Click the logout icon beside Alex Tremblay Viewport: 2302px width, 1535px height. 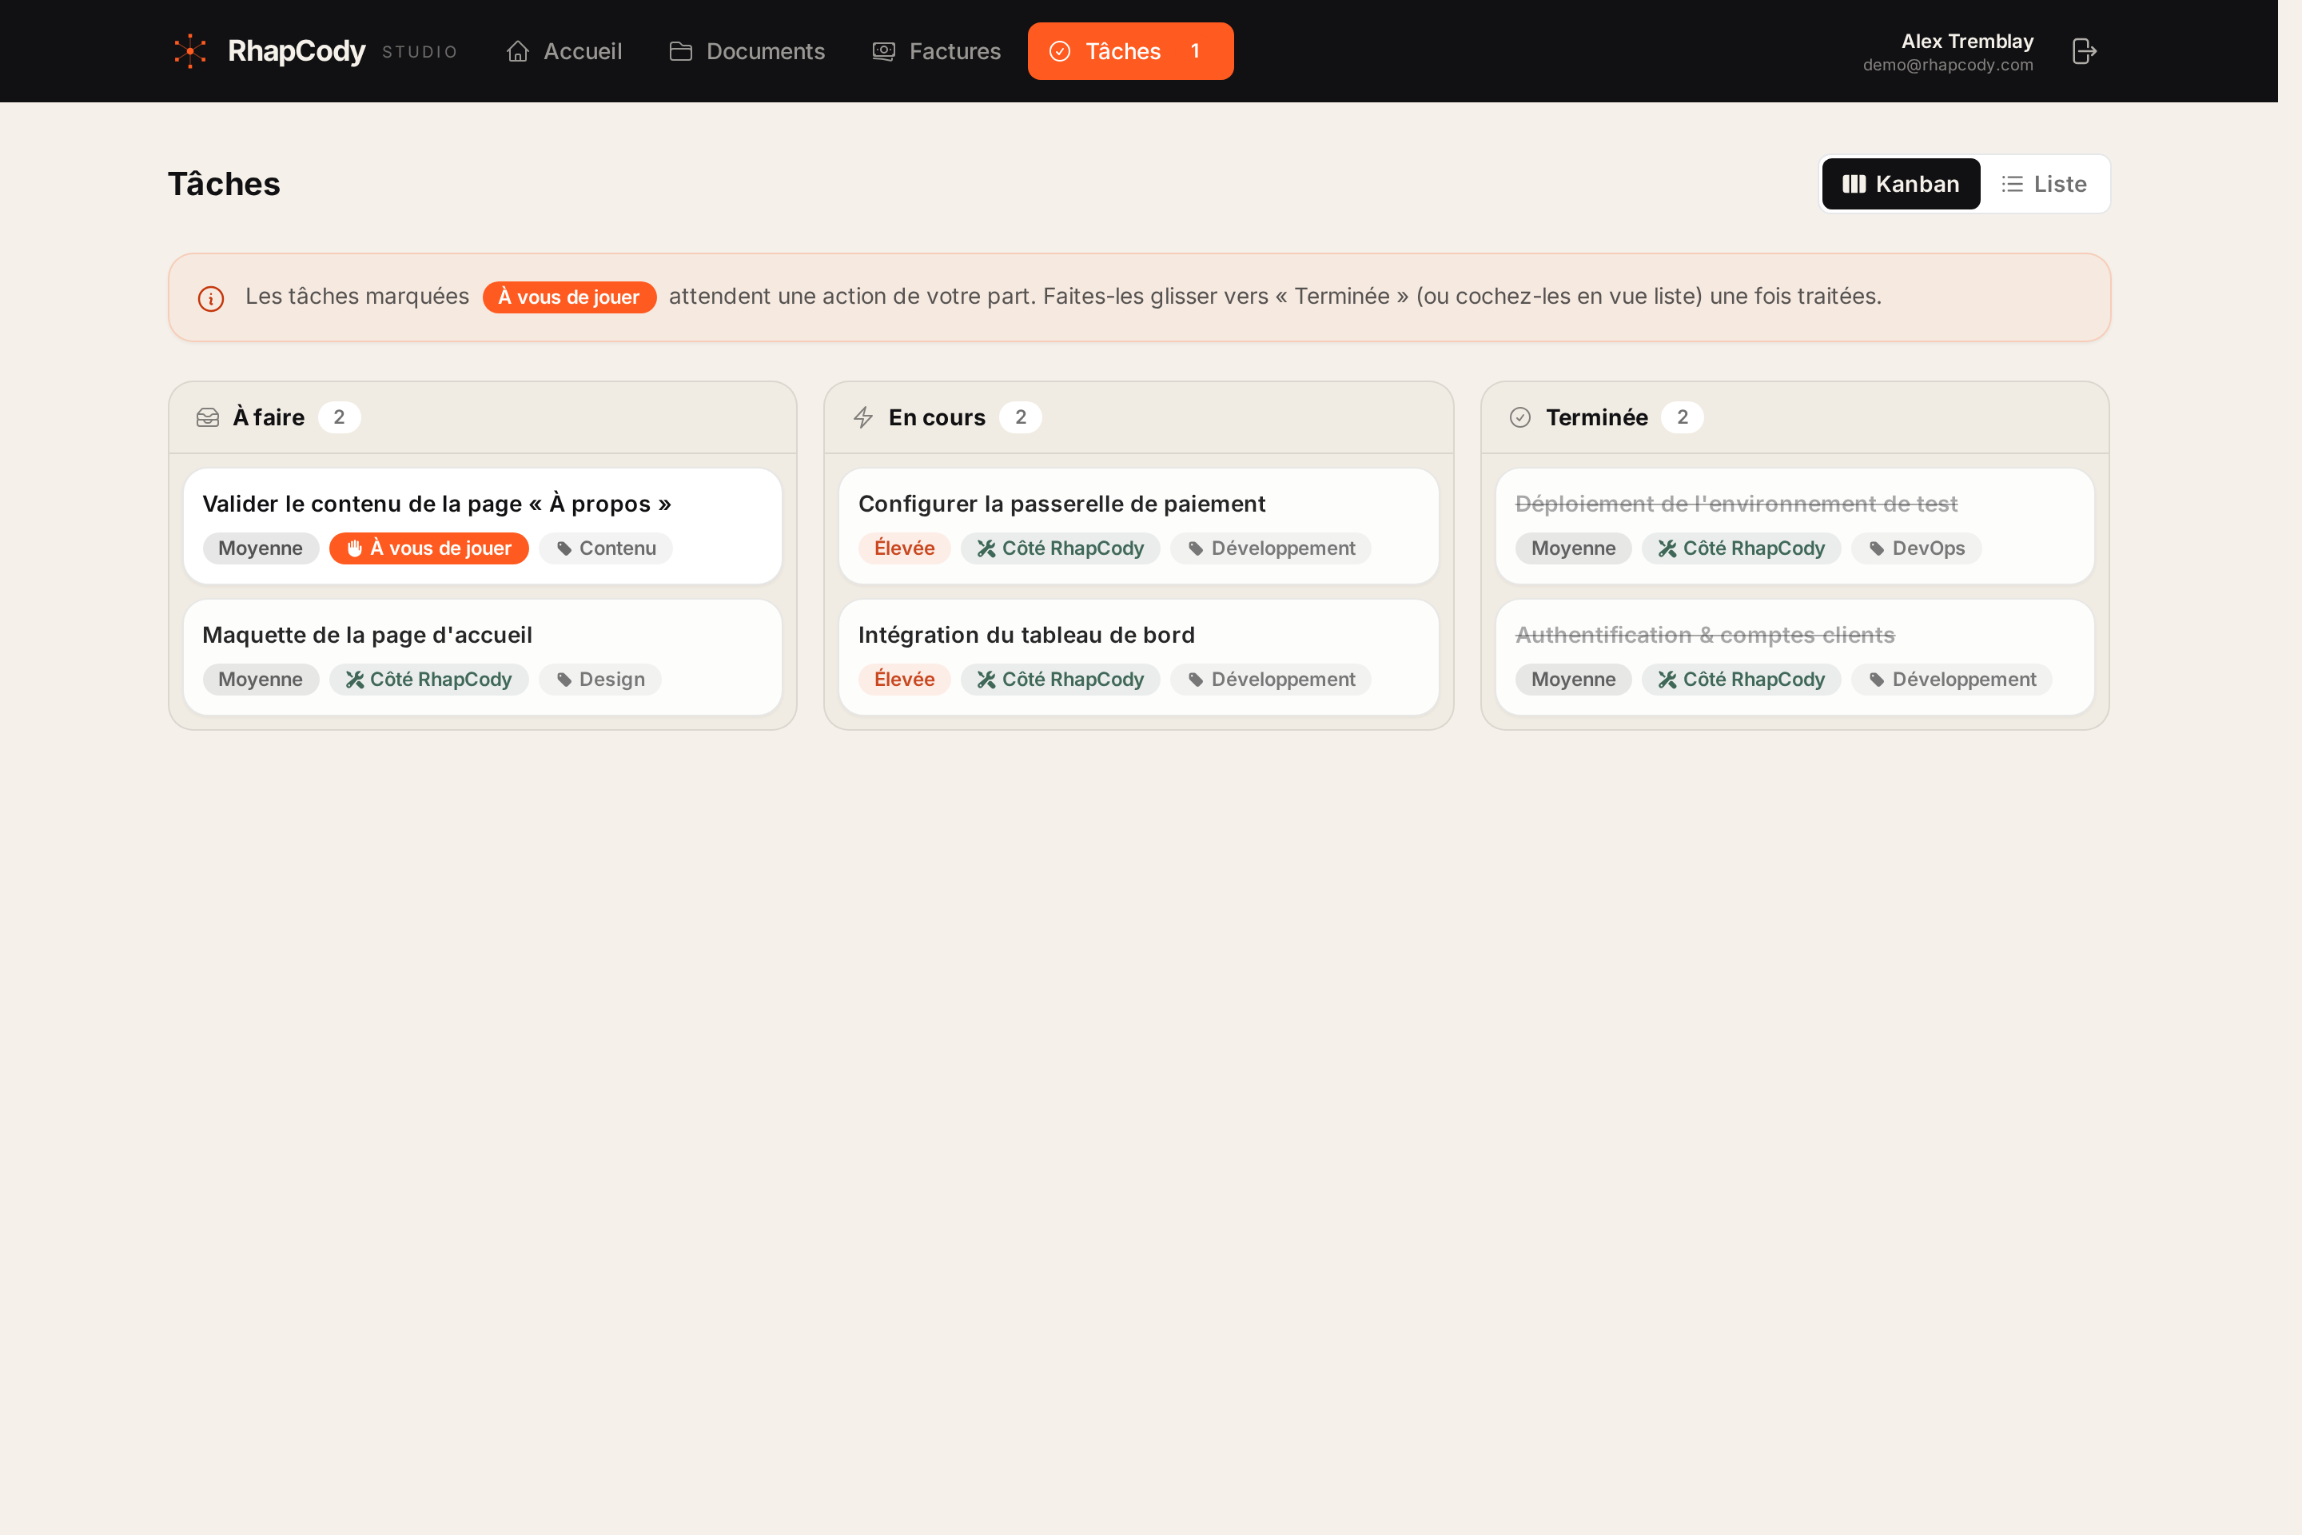click(2085, 51)
